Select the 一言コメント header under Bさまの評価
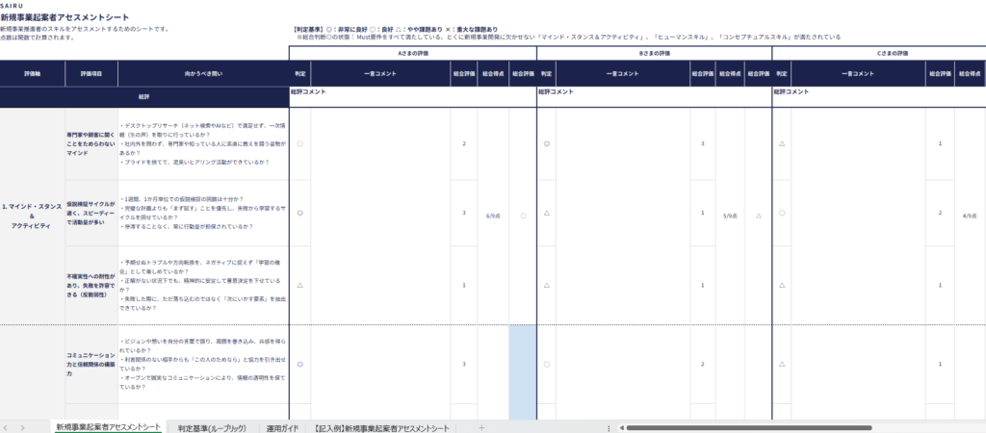 pos(623,73)
